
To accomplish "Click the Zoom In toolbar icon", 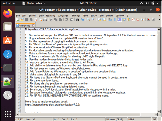I will pos(88,20).
